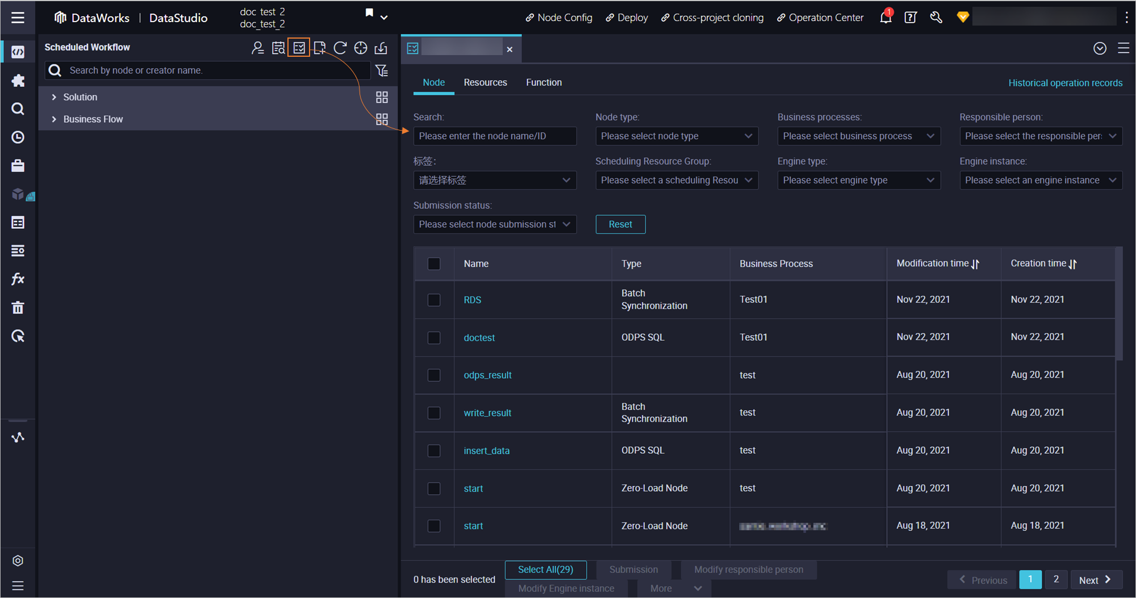Open the Node type dropdown
This screenshot has width=1136, height=598.
click(676, 136)
